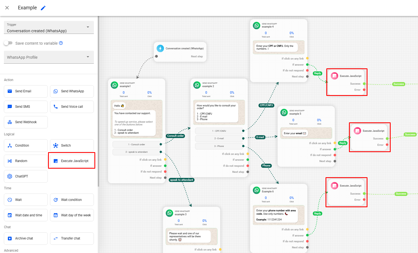Expand the WhatsApp Profile dropdown
The height and width of the screenshot is (253, 418).
pyautogui.click(x=49, y=57)
